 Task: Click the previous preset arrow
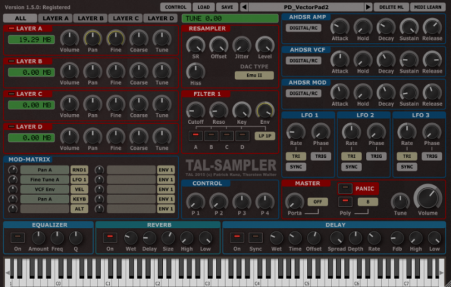244,7
